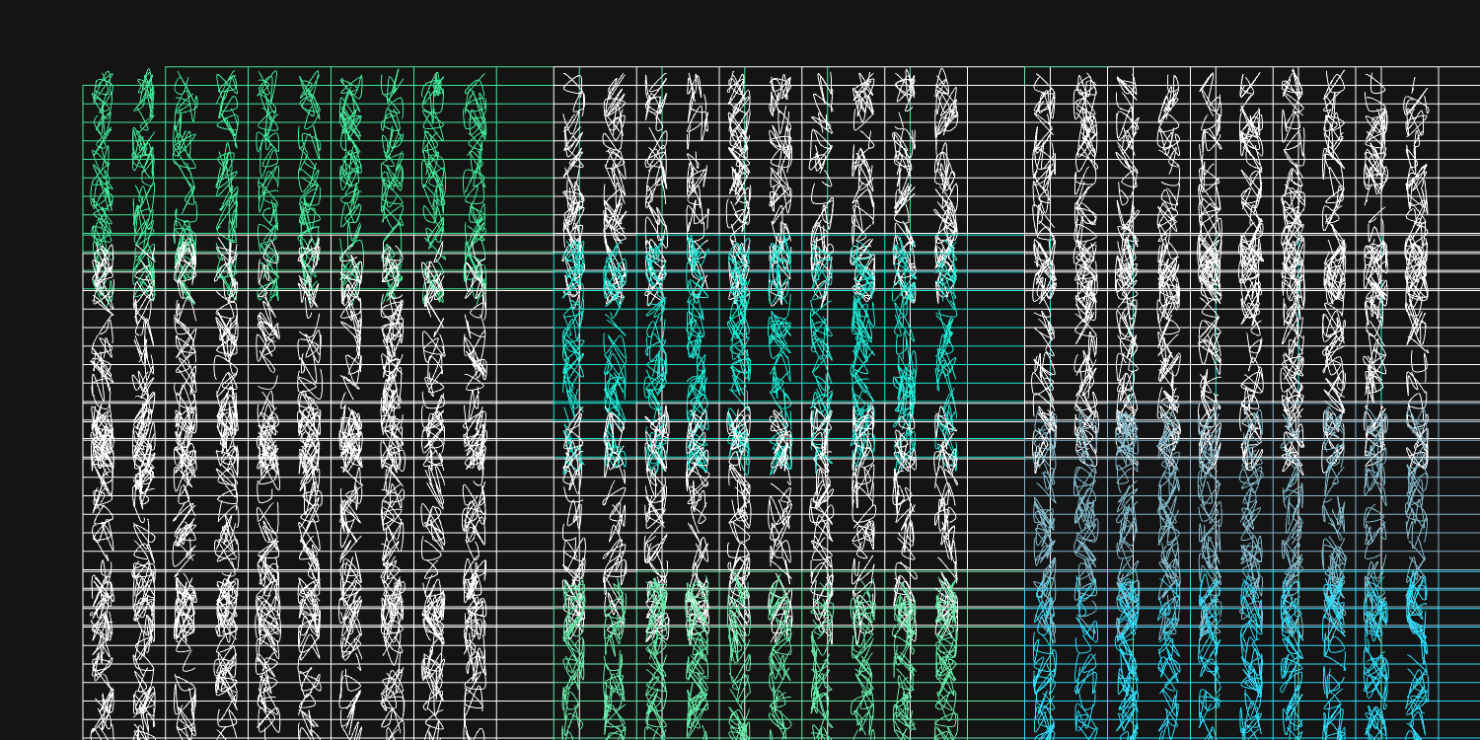Click the gray-blue scribble band in the right panel

click(x=1233, y=493)
